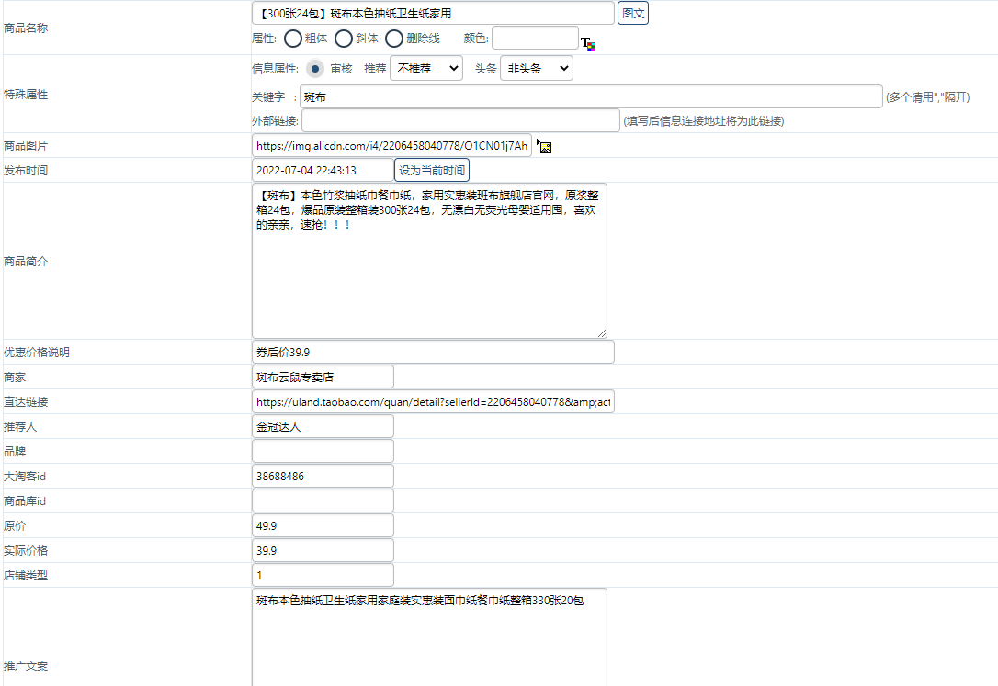Click the 原价 field showing 49.9

(x=323, y=526)
